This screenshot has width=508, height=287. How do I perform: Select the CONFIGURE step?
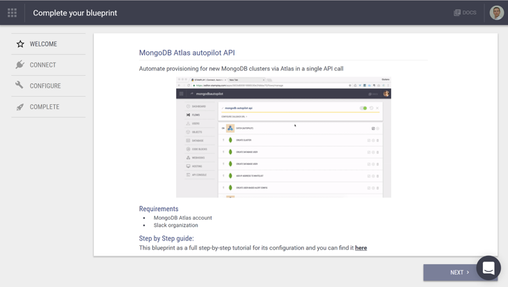coord(49,85)
